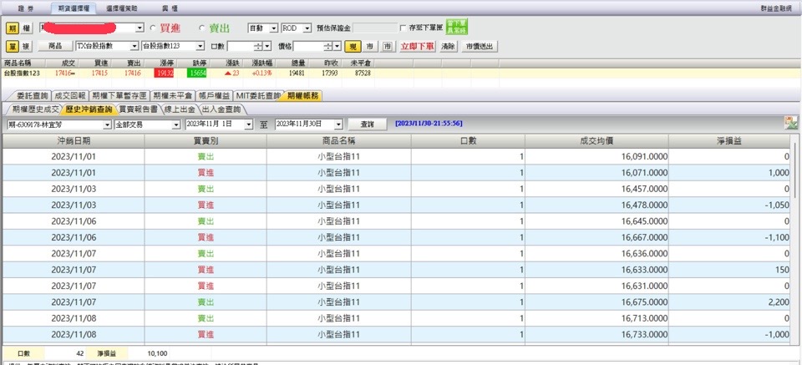Screen dimensions: 802x365
Task: Open the 線上出金 sub-tab
Action: tap(180, 109)
